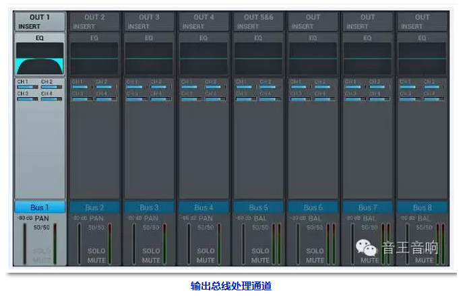The height and width of the screenshot is (297, 469).
Task: Click the CH 4 send bar on OUT 2
Action: (x=106, y=98)
